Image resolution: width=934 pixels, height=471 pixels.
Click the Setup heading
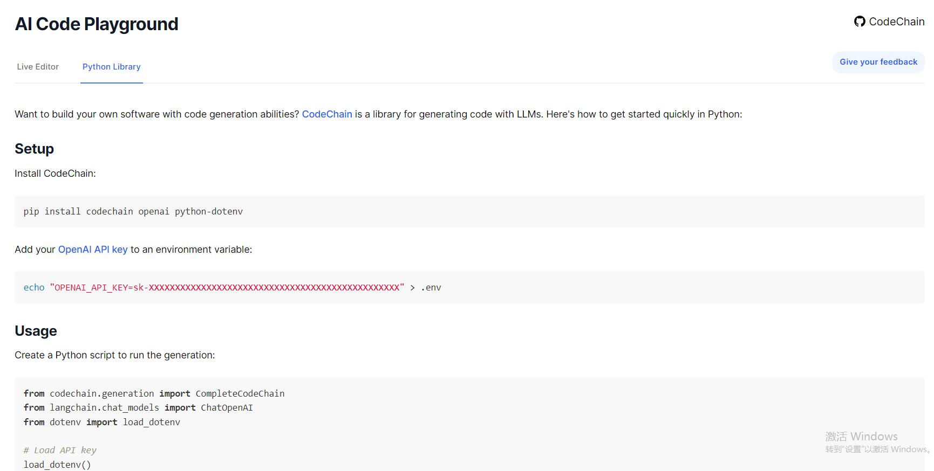tap(34, 149)
